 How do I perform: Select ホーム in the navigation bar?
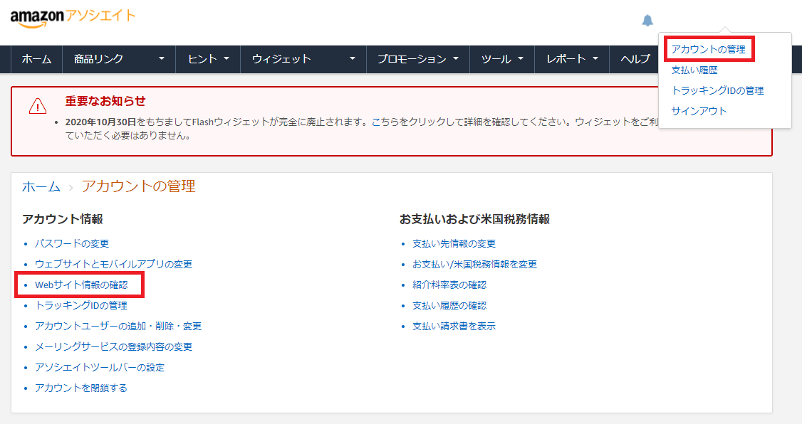pos(36,60)
